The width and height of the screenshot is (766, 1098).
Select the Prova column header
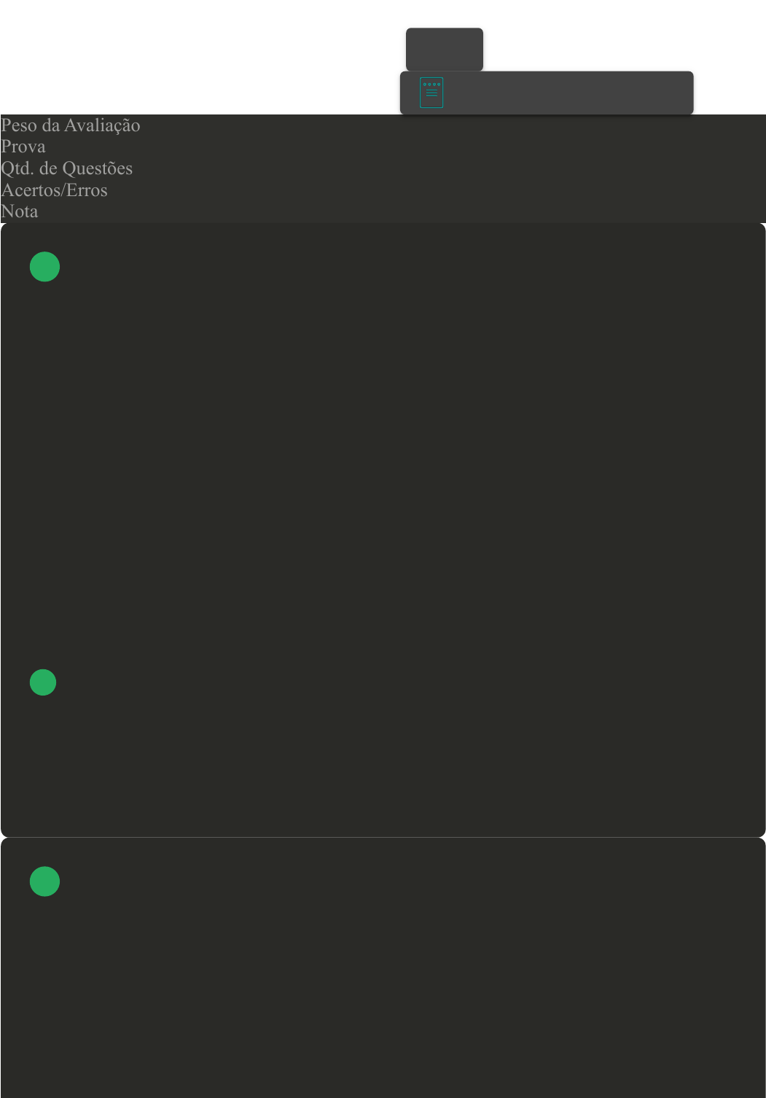click(x=23, y=147)
